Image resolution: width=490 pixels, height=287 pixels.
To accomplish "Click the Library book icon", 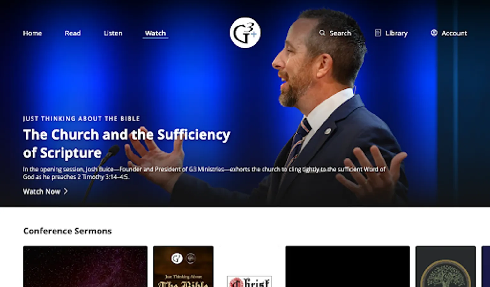I will tap(378, 33).
